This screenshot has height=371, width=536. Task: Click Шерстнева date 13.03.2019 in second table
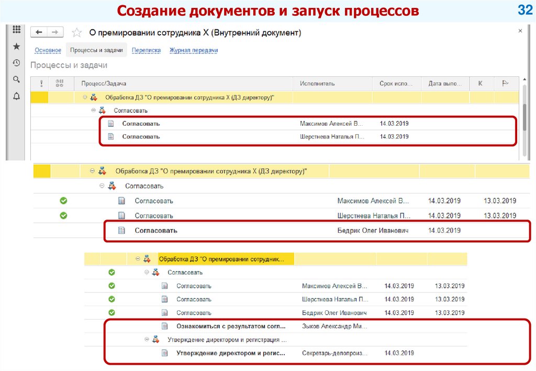pyautogui.click(x=500, y=215)
